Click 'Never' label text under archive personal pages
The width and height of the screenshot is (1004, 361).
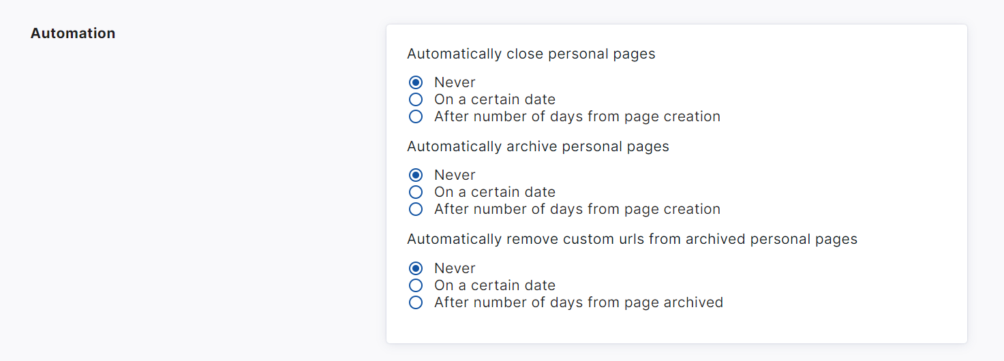point(455,175)
